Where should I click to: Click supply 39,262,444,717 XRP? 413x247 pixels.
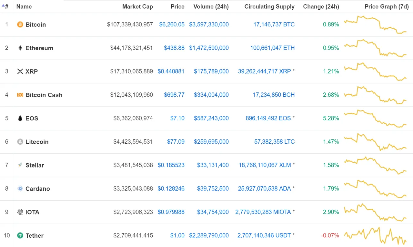[265, 71]
